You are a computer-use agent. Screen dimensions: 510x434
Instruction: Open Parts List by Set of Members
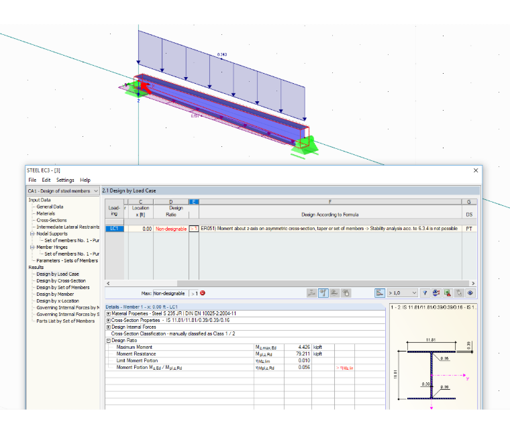pos(65,321)
